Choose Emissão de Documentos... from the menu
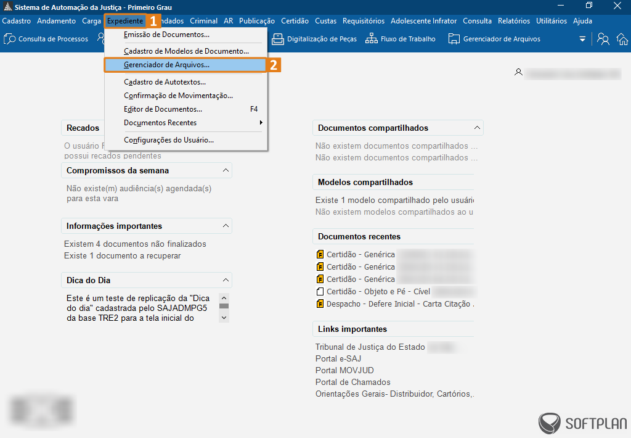 coord(185,35)
